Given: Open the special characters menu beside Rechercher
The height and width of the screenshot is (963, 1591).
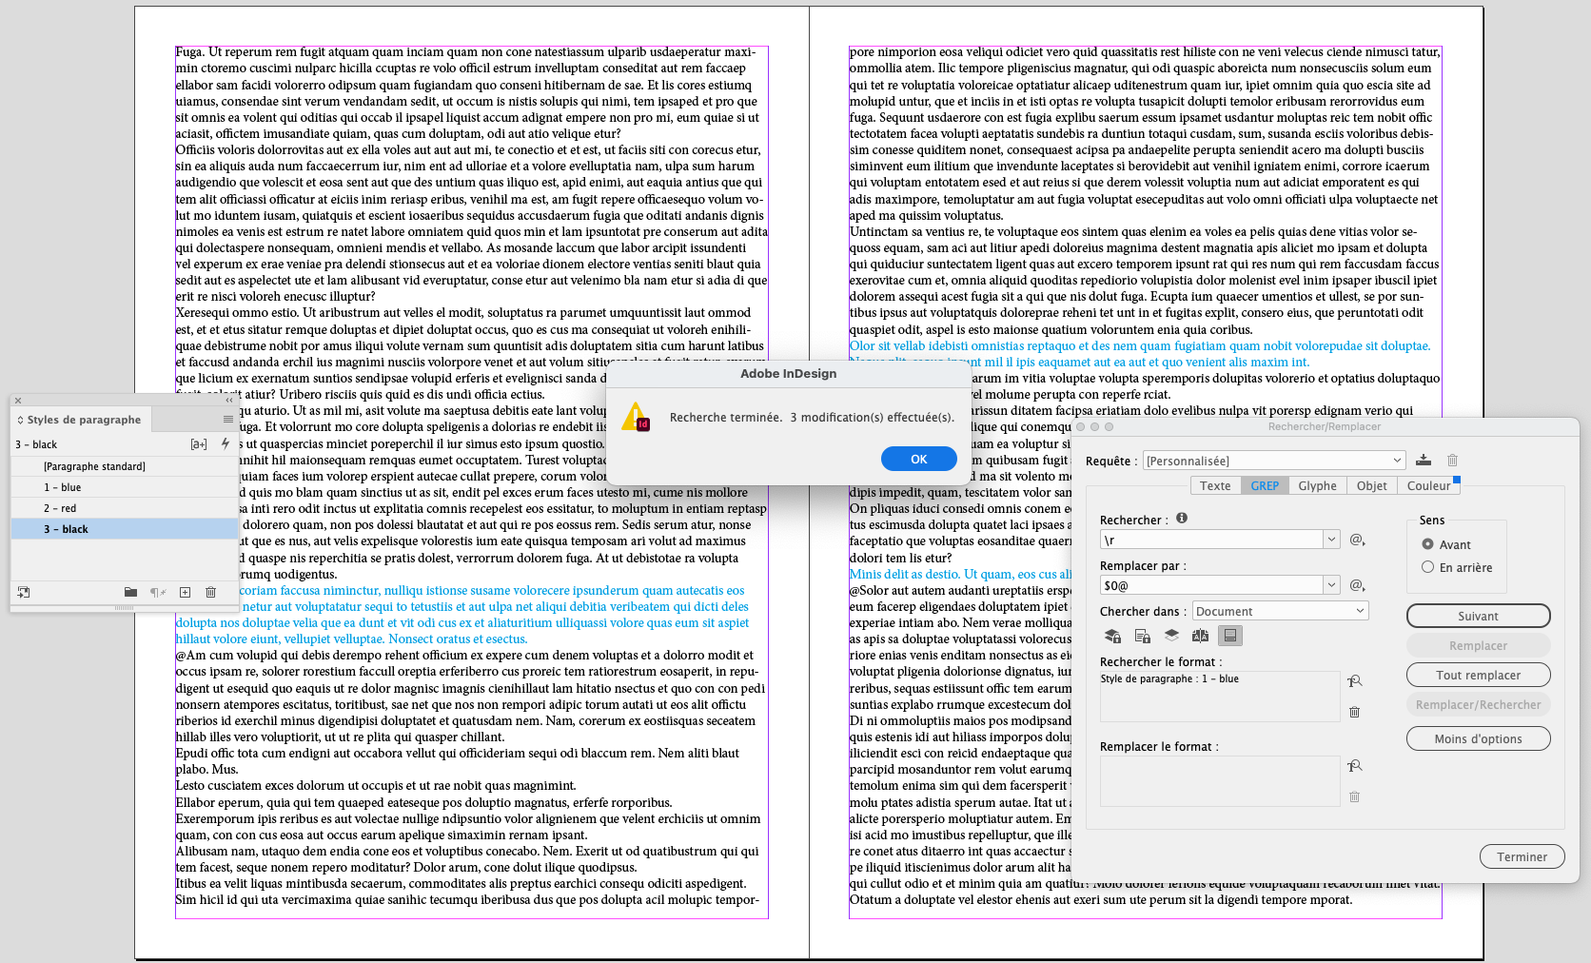Looking at the screenshot, I should pos(1358,539).
